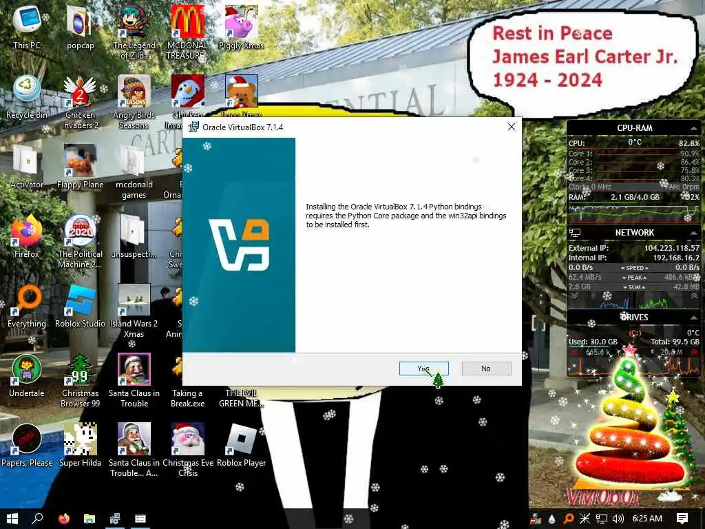Open the 6:25 AM taskbar clock
705x529 pixels.
pyautogui.click(x=647, y=519)
